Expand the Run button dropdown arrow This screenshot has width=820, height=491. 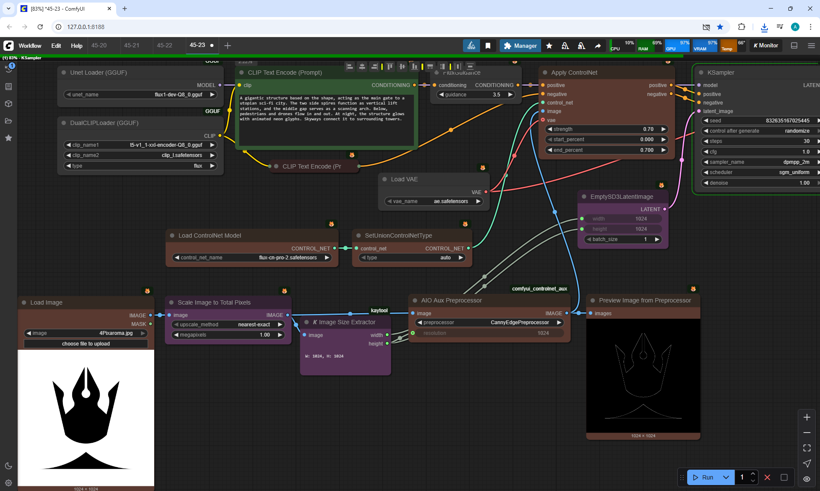(x=726, y=477)
